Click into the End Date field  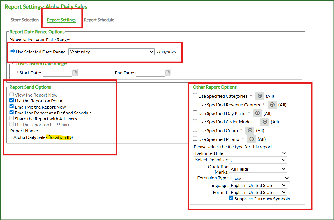point(150,73)
